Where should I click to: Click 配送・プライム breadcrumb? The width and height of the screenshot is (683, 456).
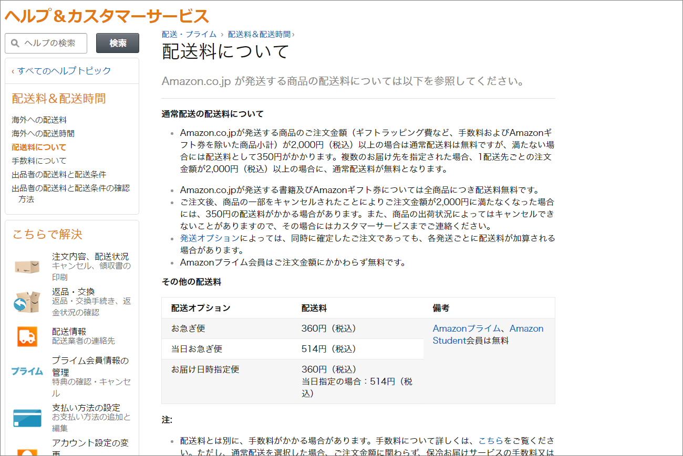189,34
